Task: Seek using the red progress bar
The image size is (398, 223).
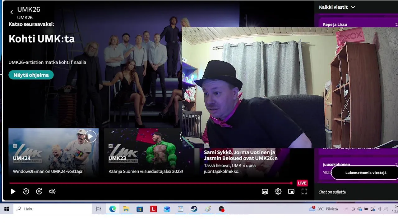Action: click(150, 183)
